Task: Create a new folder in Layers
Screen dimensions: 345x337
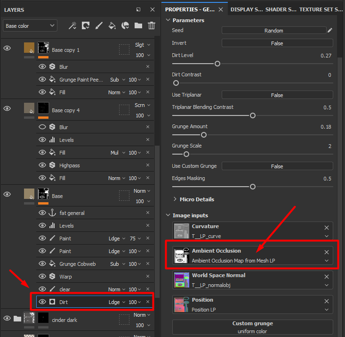Action: tap(138, 25)
